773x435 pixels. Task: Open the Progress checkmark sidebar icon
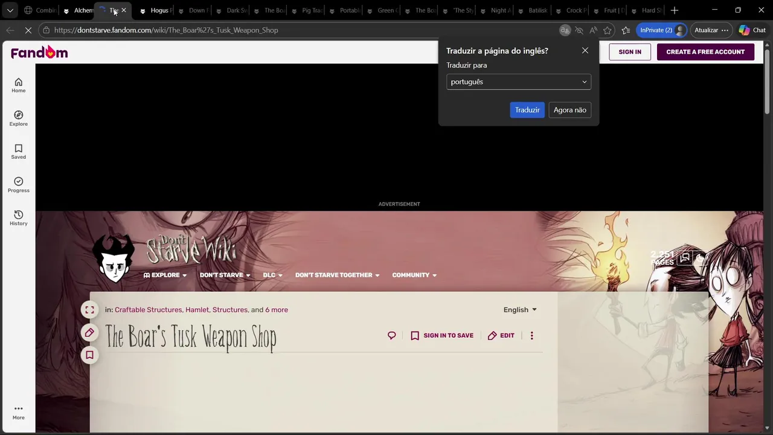[18, 185]
